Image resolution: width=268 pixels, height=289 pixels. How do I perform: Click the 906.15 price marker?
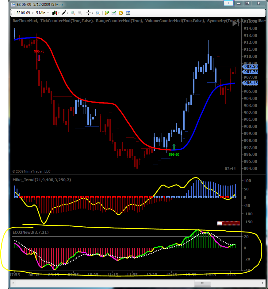point(250,83)
